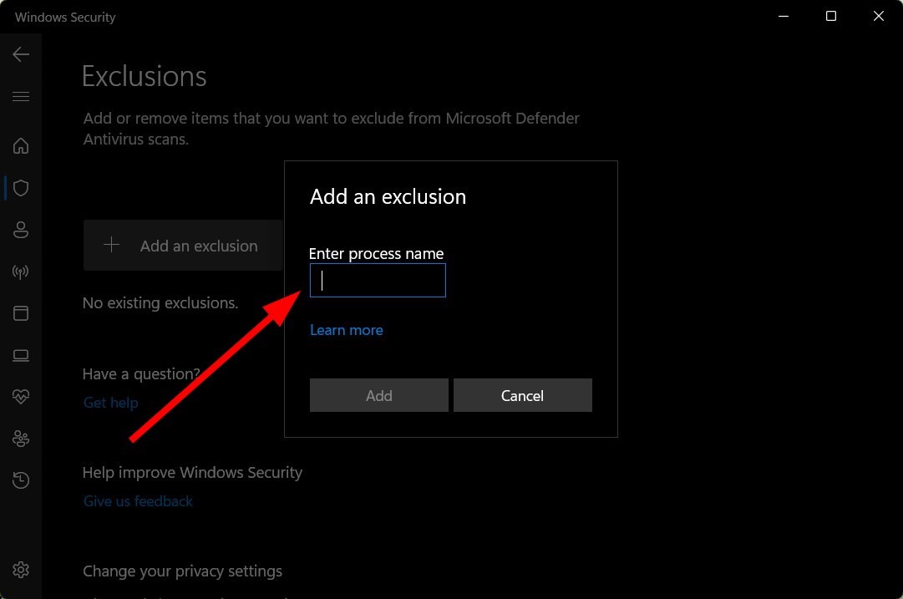Minimize the Windows Security window

784,16
